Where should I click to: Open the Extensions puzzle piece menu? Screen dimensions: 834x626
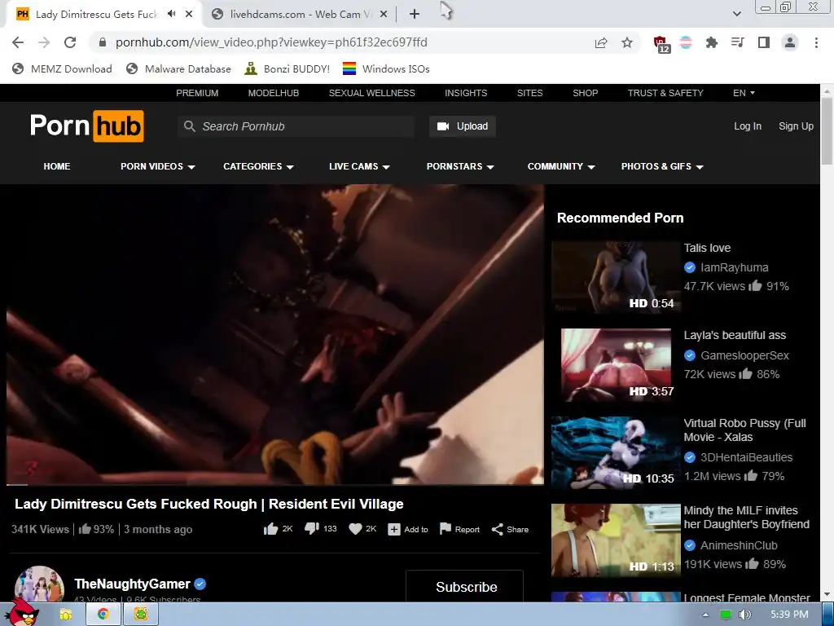pos(711,42)
